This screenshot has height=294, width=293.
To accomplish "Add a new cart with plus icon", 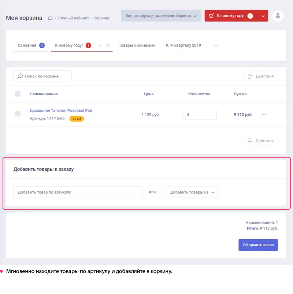I will 216,45.
